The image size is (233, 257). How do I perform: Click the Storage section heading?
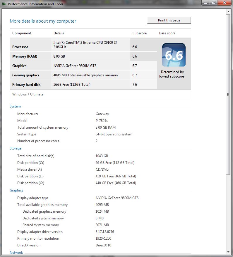click(16, 148)
